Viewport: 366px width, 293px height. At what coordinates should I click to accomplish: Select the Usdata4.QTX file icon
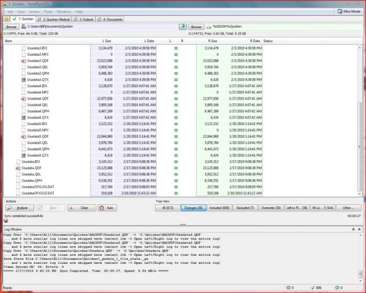(24, 117)
